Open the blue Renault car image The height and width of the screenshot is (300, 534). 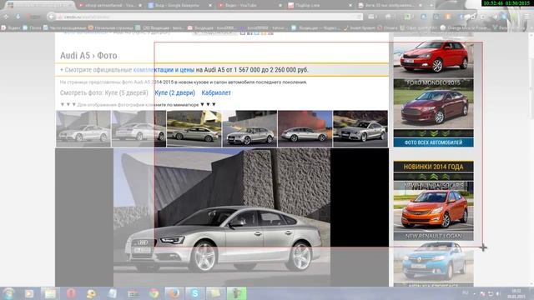click(x=433, y=262)
